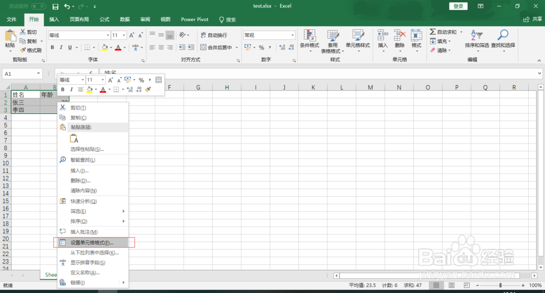Switch to Page Layout (页面布局) tab
This screenshot has width=545, height=293.
click(79, 20)
